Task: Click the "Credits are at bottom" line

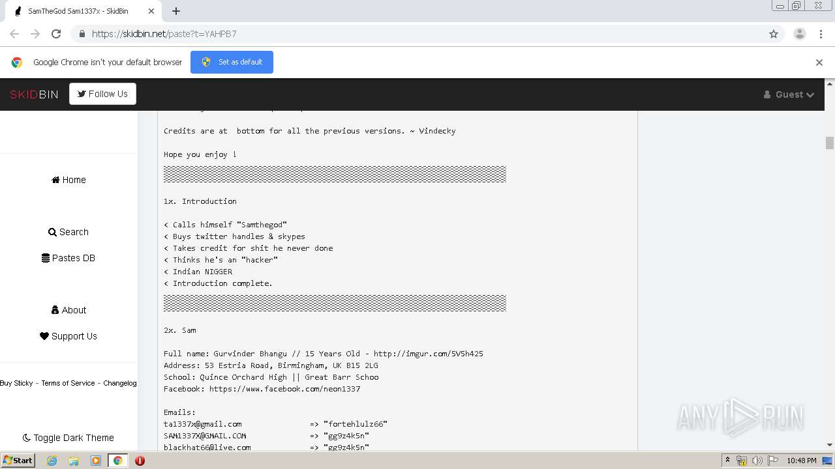Action: pos(310,131)
